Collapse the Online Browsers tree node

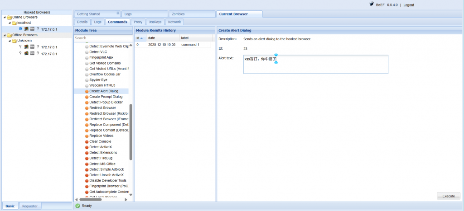pyautogui.click(x=4, y=17)
